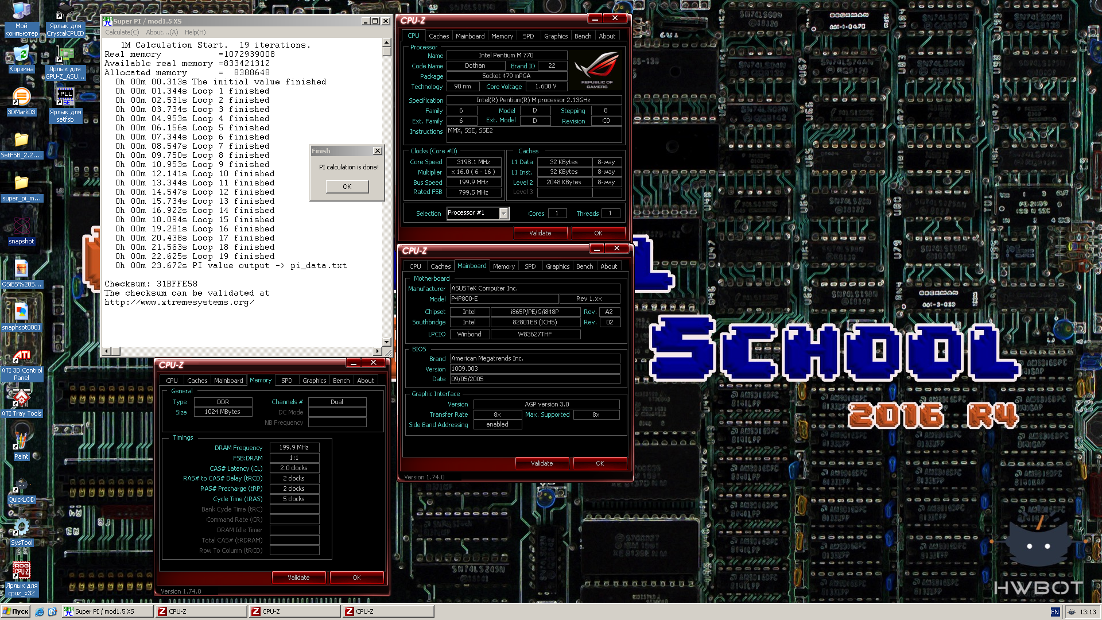Click OK in Memory CPU-Z window
Image resolution: width=1102 pixels, height=620 pixels.
(356, 578)
